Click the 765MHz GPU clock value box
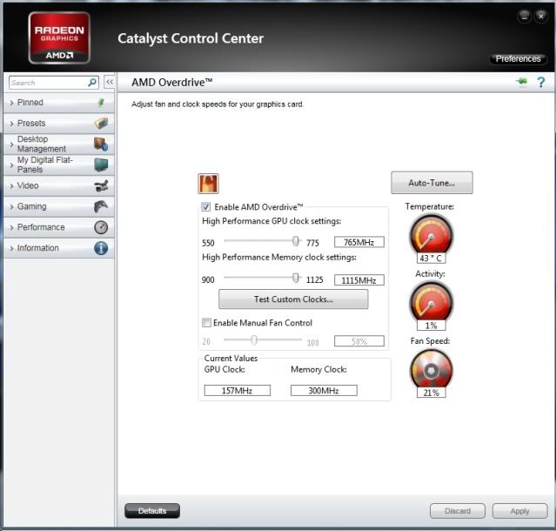556x531 pixels. 358,242
